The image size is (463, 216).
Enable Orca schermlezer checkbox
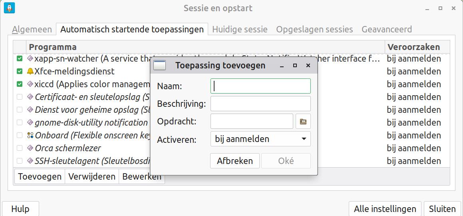(x=20, y=148)
